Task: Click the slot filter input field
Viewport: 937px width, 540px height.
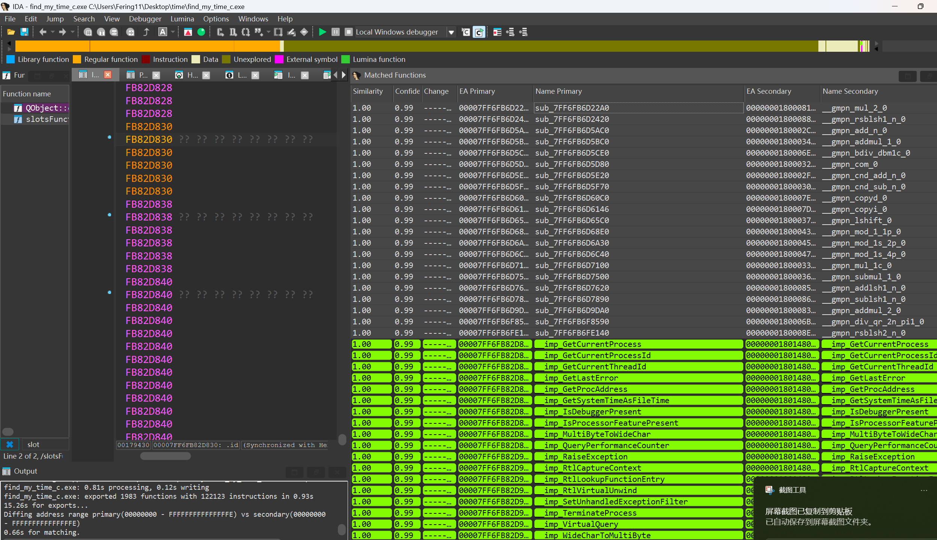Action: (45, 445)
